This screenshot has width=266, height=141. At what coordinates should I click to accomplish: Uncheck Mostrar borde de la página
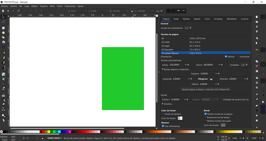click(205, 114)
